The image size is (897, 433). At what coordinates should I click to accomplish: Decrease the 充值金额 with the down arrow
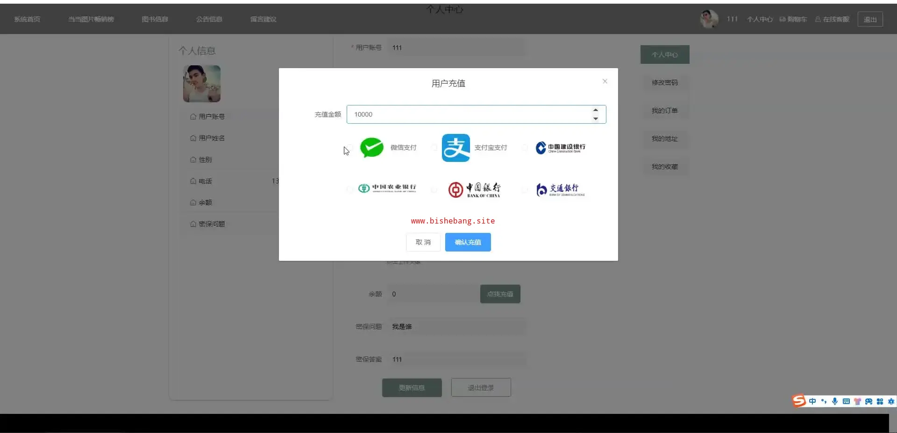596,119
